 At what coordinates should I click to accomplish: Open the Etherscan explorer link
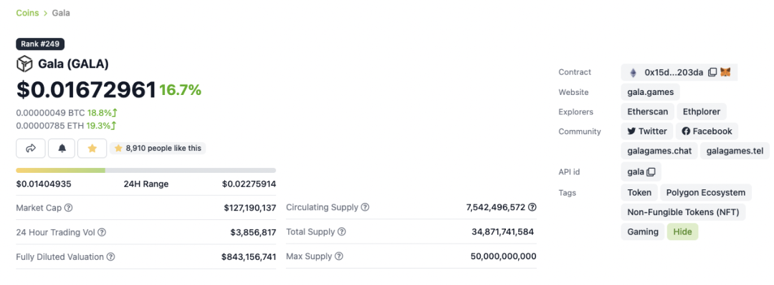coord(648,111)
